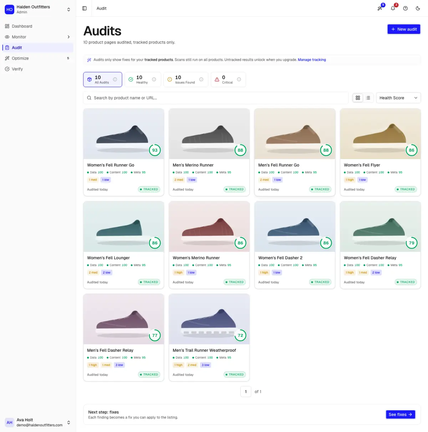Click the 77 health score ring
The image size is (428, 432).
(155, 335)
